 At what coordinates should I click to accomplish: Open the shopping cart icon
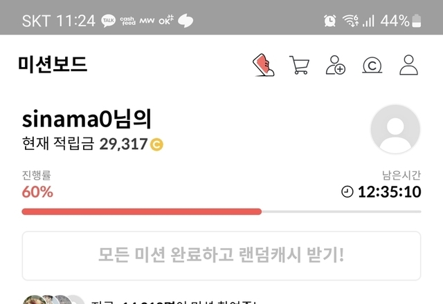coord(299,65)
